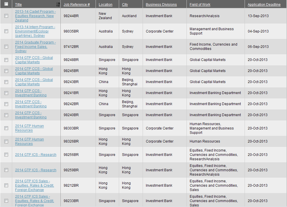Sort table by Location header
The image size is (287, 207).
tap(105, 5)
